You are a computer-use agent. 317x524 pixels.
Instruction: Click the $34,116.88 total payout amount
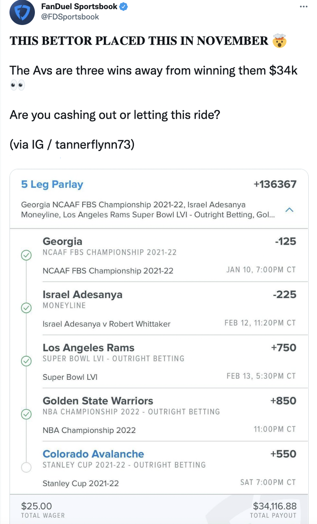pos(274,506)
